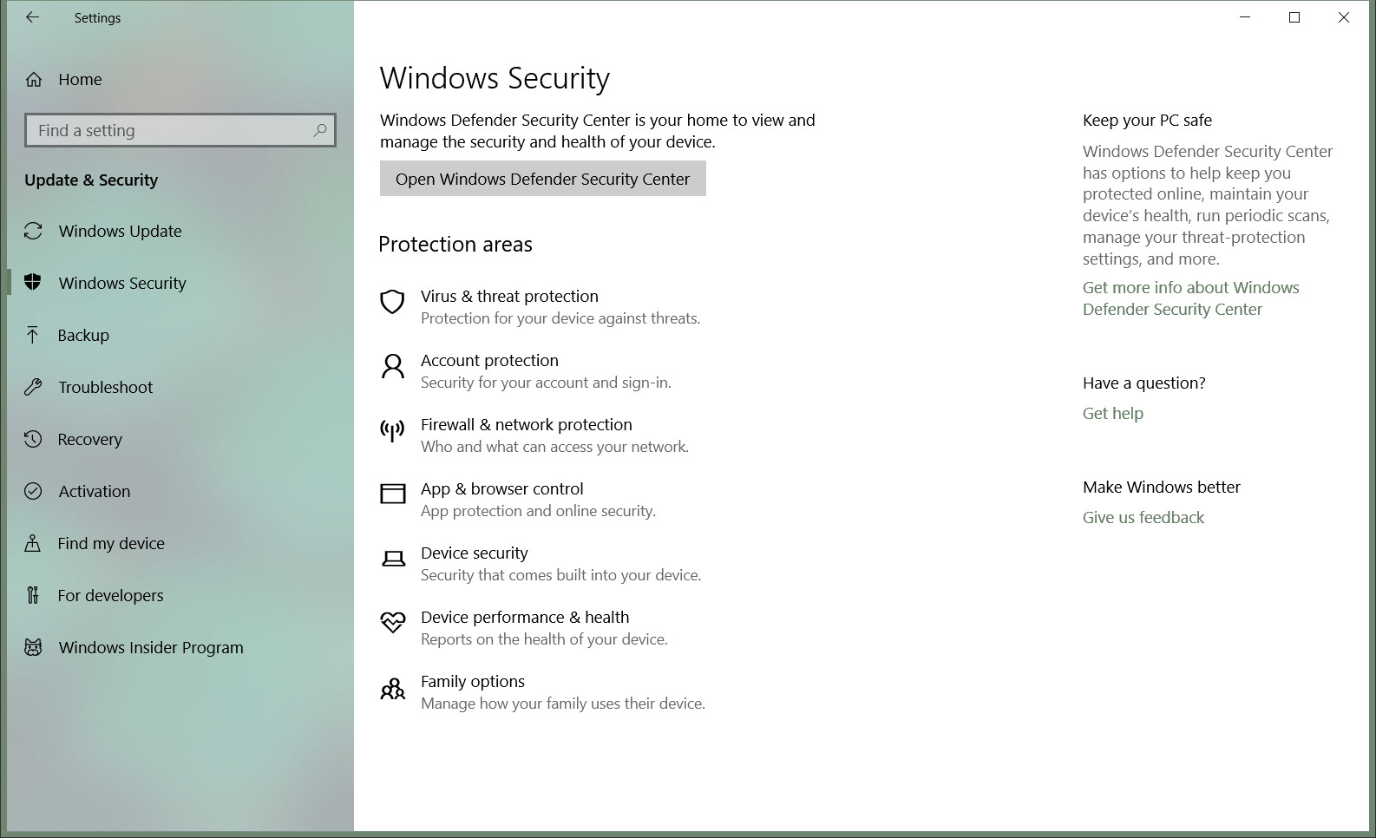
Task: Click the Virus & threat protection shield icon
Action: (393, 302)
